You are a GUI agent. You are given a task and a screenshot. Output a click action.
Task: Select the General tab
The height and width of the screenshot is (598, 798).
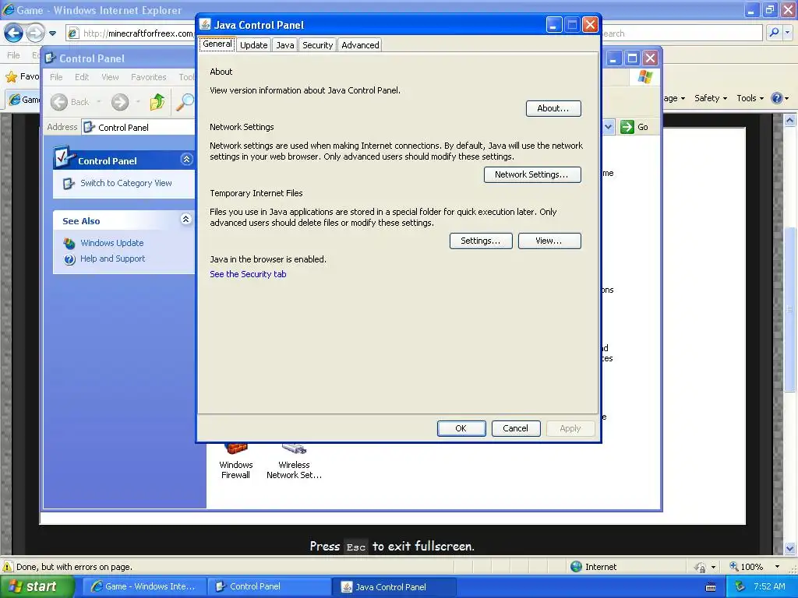click(x=217, y=44)
